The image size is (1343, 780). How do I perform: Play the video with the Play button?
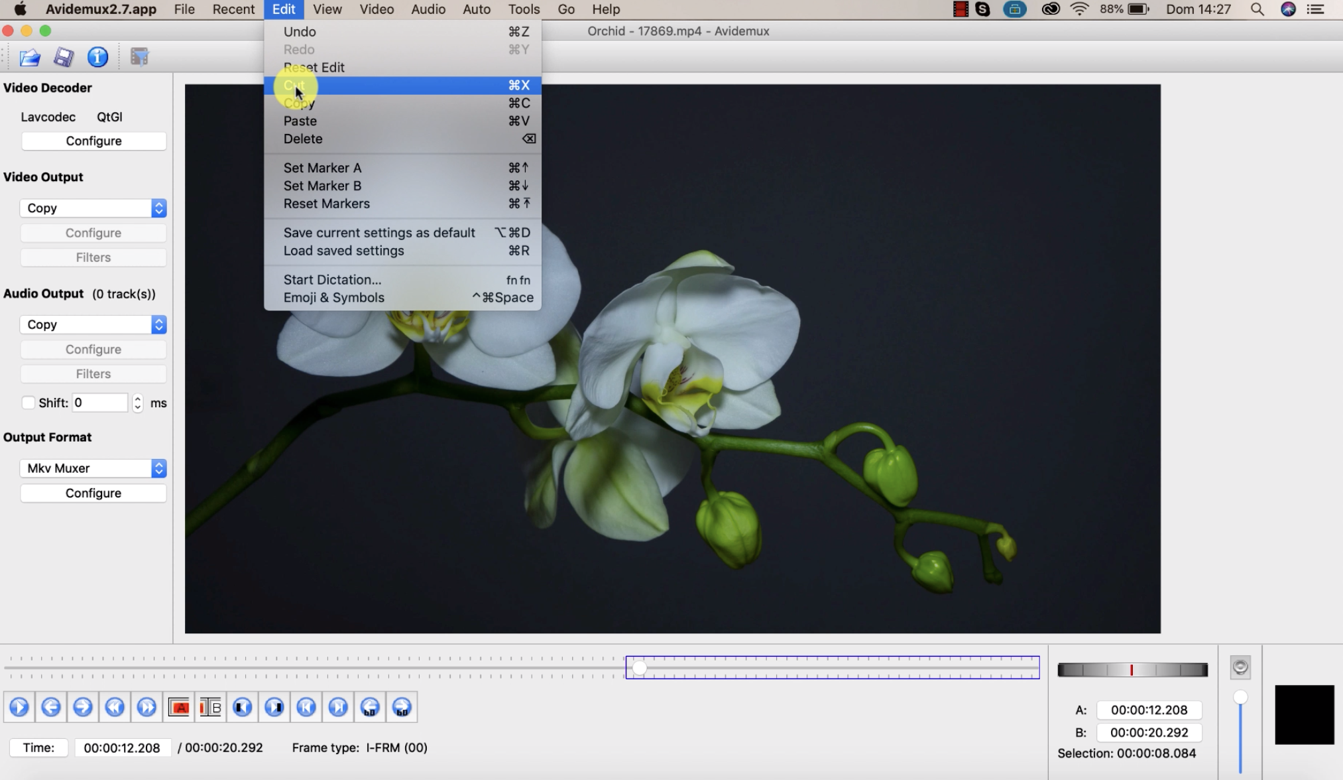coord(19,707)
